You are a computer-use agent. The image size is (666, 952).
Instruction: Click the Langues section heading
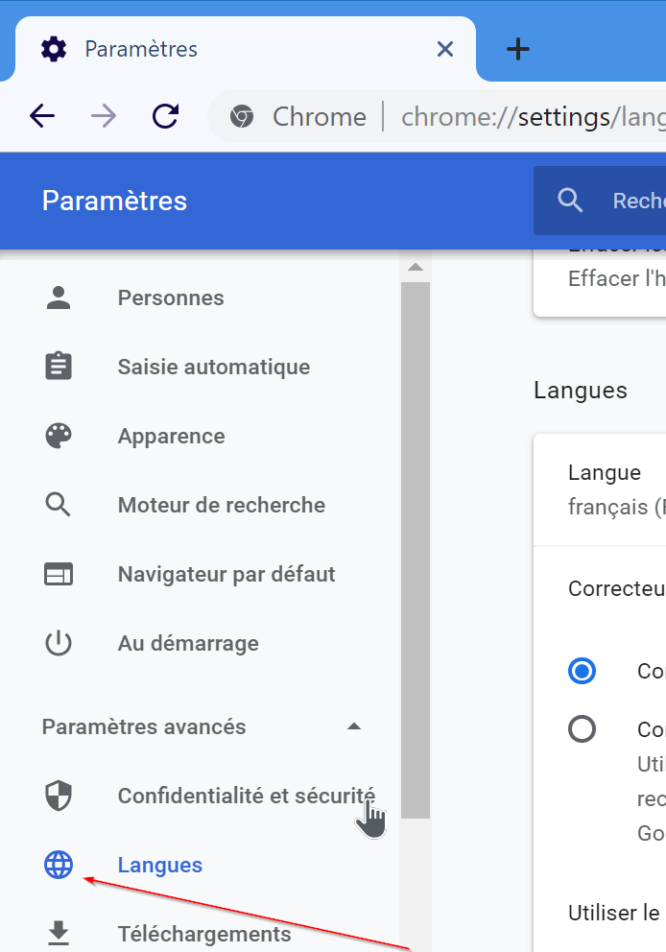pos(581,391)
